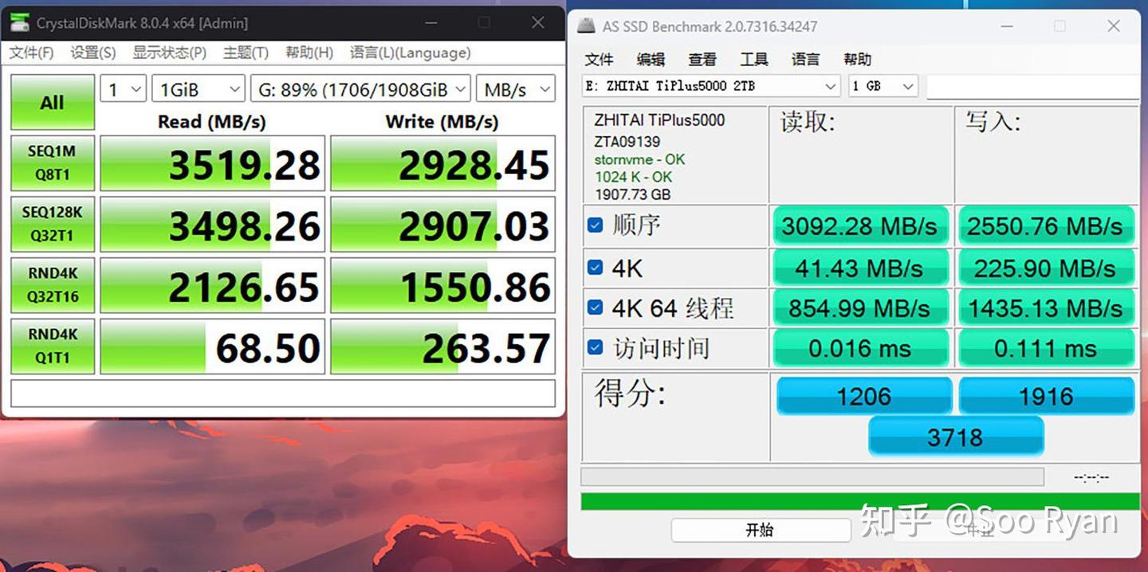Start the SEQ1M Q8T1 test
This screenshot has height=572, width=1148.
[x=53, y=163]
